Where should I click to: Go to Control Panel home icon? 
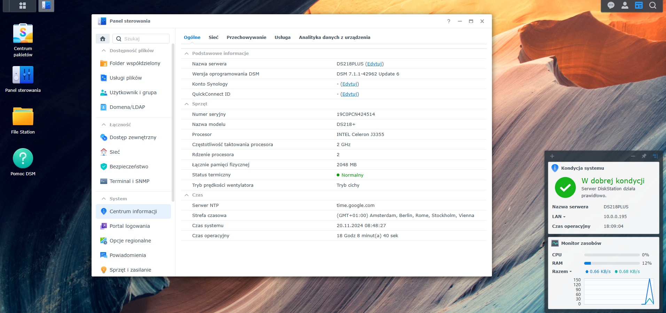103,39
